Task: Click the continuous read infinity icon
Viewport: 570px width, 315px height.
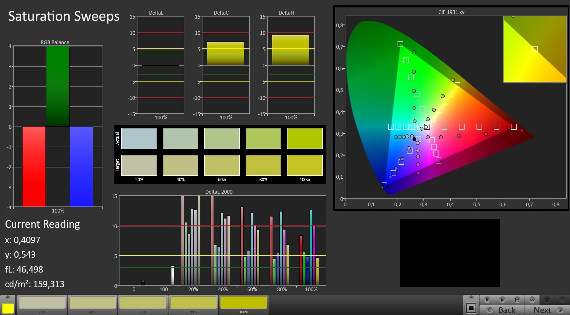Action: click(x=532, y=300)
